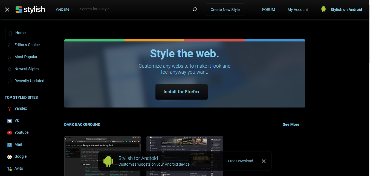Click the VK logo icon
Image resolution: width=370 pixels, height=176 pixels.
pyautogui.click(x=10, y=121)
